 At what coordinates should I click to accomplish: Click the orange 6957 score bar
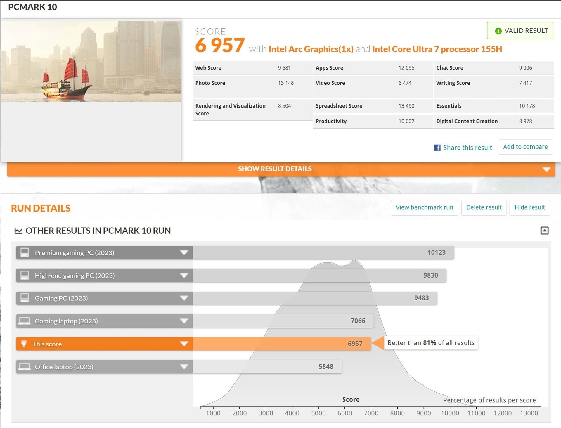point(282,344)
